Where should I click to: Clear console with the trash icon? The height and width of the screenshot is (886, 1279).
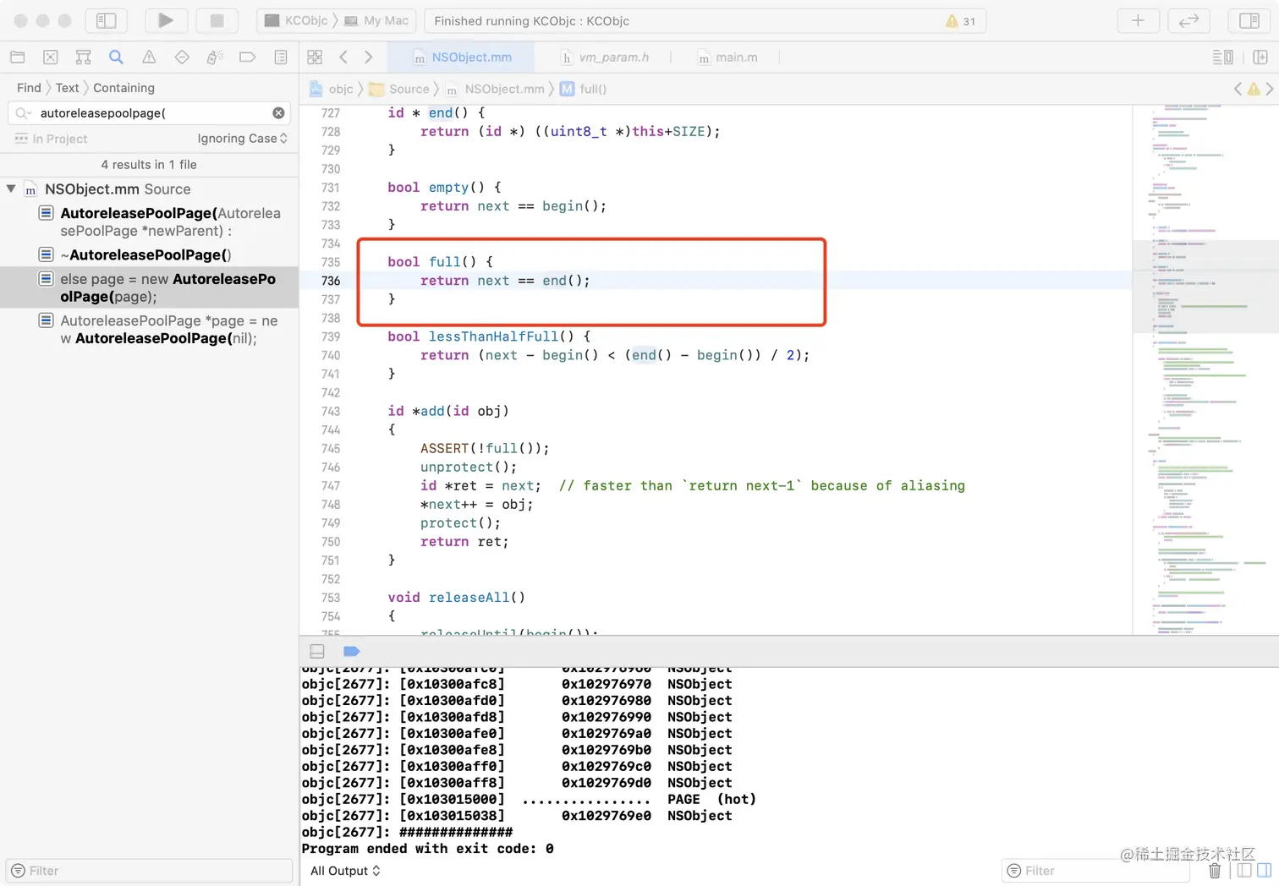point(1215,871)
